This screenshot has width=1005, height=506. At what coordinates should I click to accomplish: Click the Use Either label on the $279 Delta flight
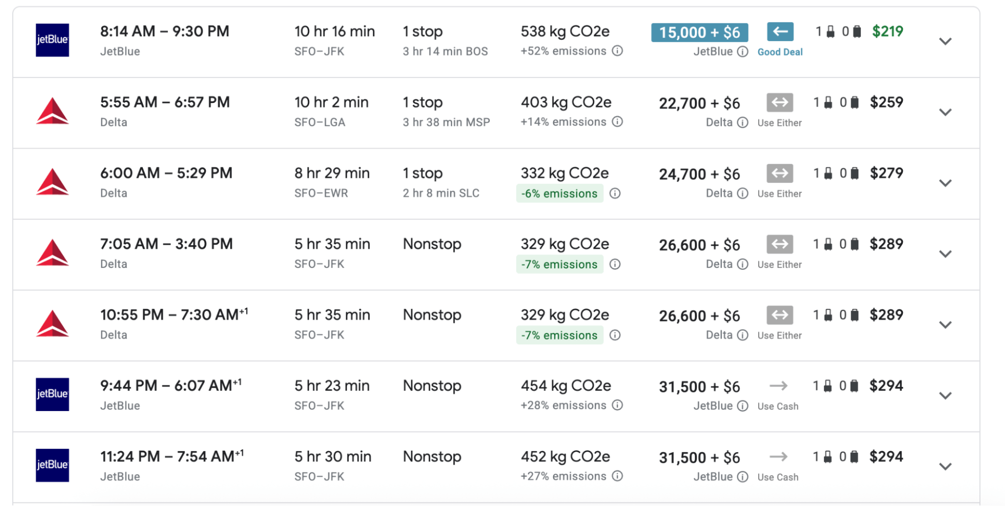click(779, 193)
